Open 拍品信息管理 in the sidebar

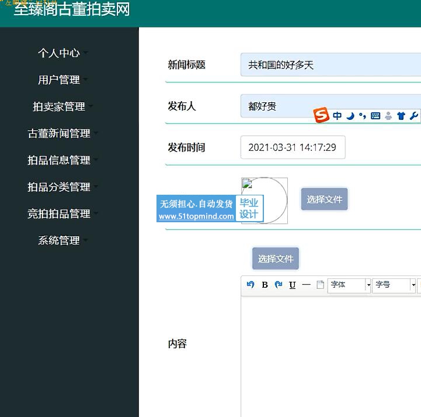[63, 160]
